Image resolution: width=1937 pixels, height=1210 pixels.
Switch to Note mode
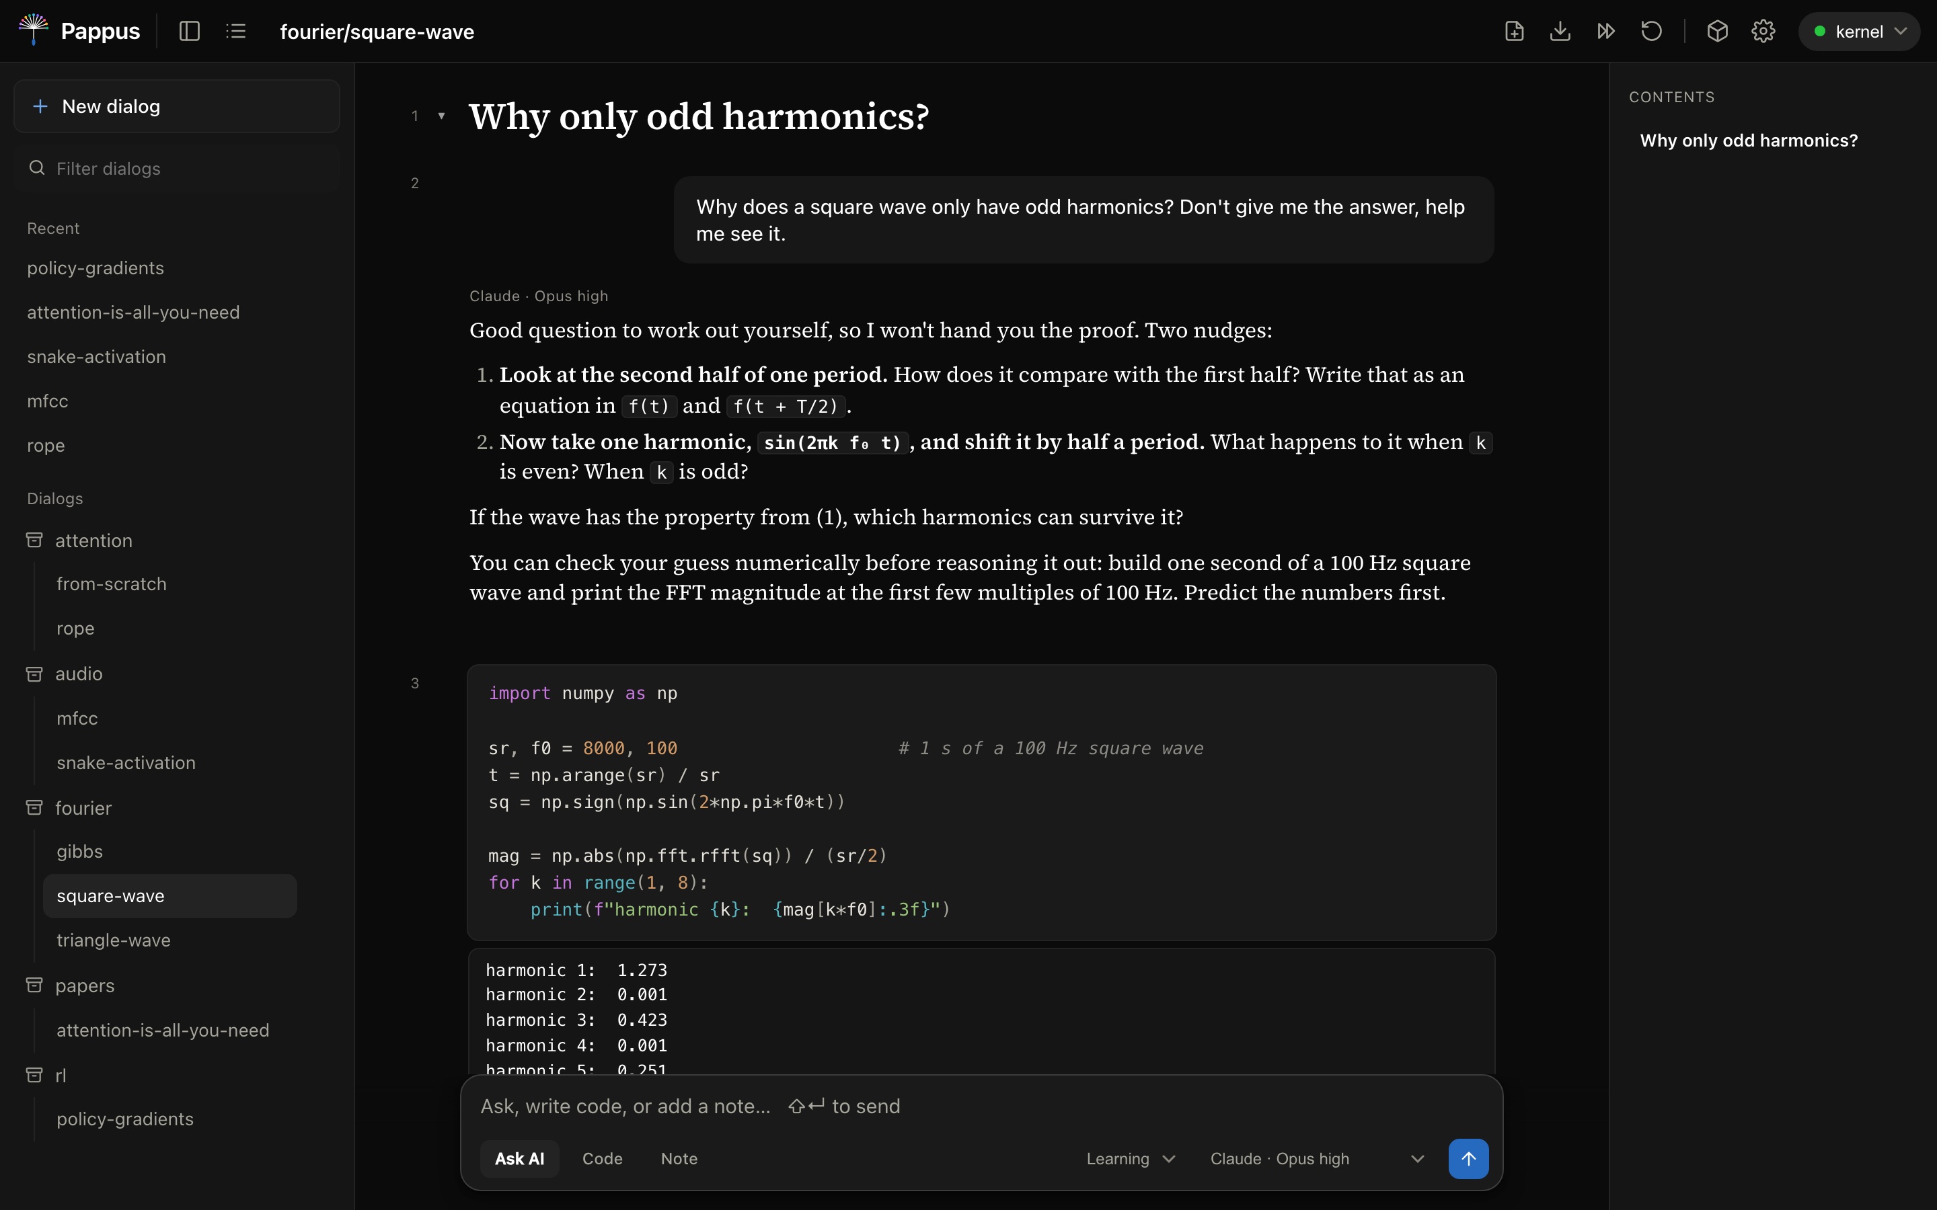679,1158
